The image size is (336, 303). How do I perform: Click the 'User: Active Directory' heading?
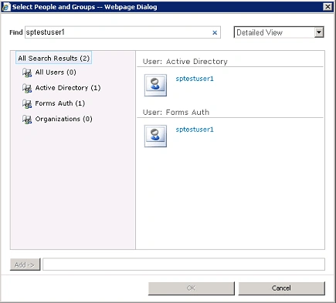[185, 62]
